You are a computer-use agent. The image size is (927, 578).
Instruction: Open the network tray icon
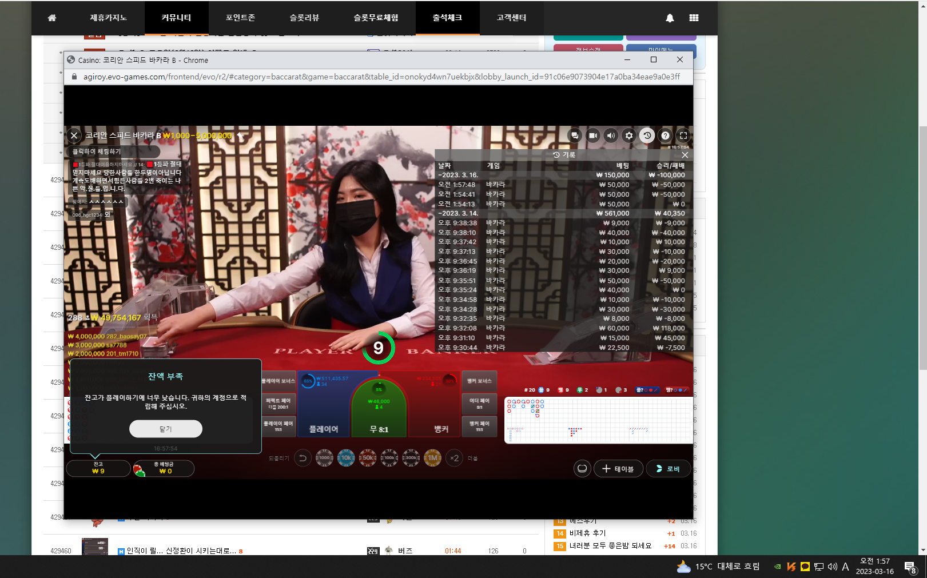tap(819, 567)
